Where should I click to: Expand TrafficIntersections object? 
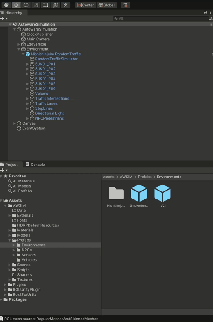27,99
